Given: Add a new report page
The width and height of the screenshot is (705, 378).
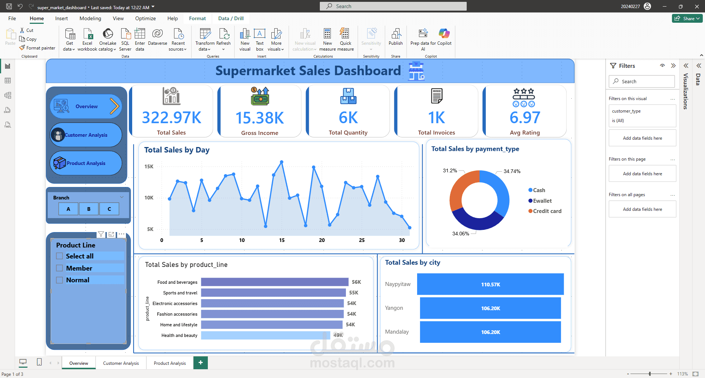Looking at the screenshot, I should point(200,363).
